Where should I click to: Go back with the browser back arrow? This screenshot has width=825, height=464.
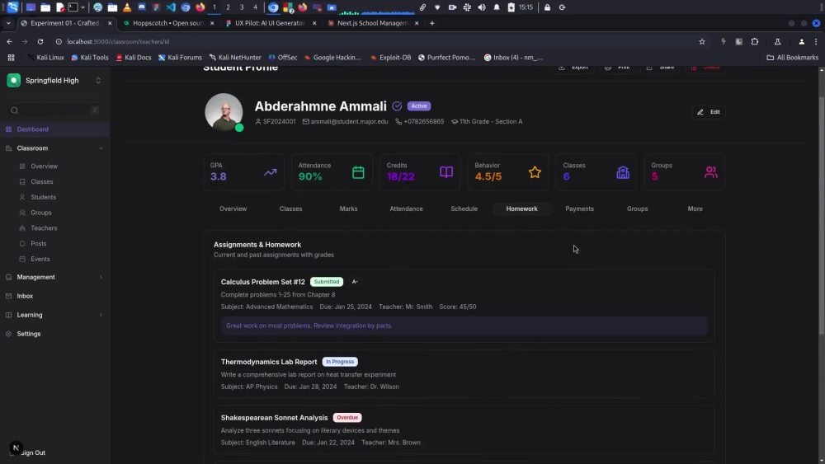click(9, 41)
